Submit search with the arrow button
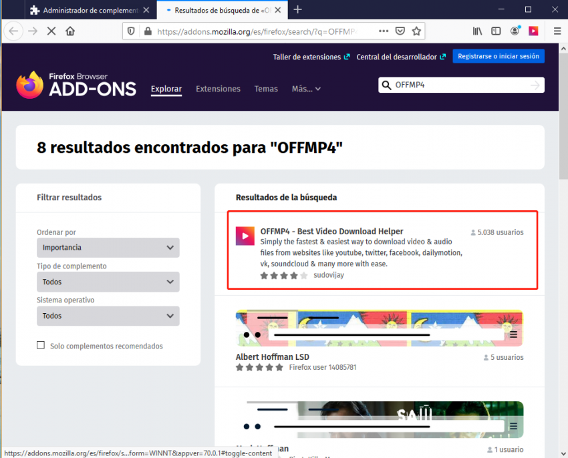Image resolution: width=568 pixels, height=458 pixels. pyautogui.click(x=535, y=85)
